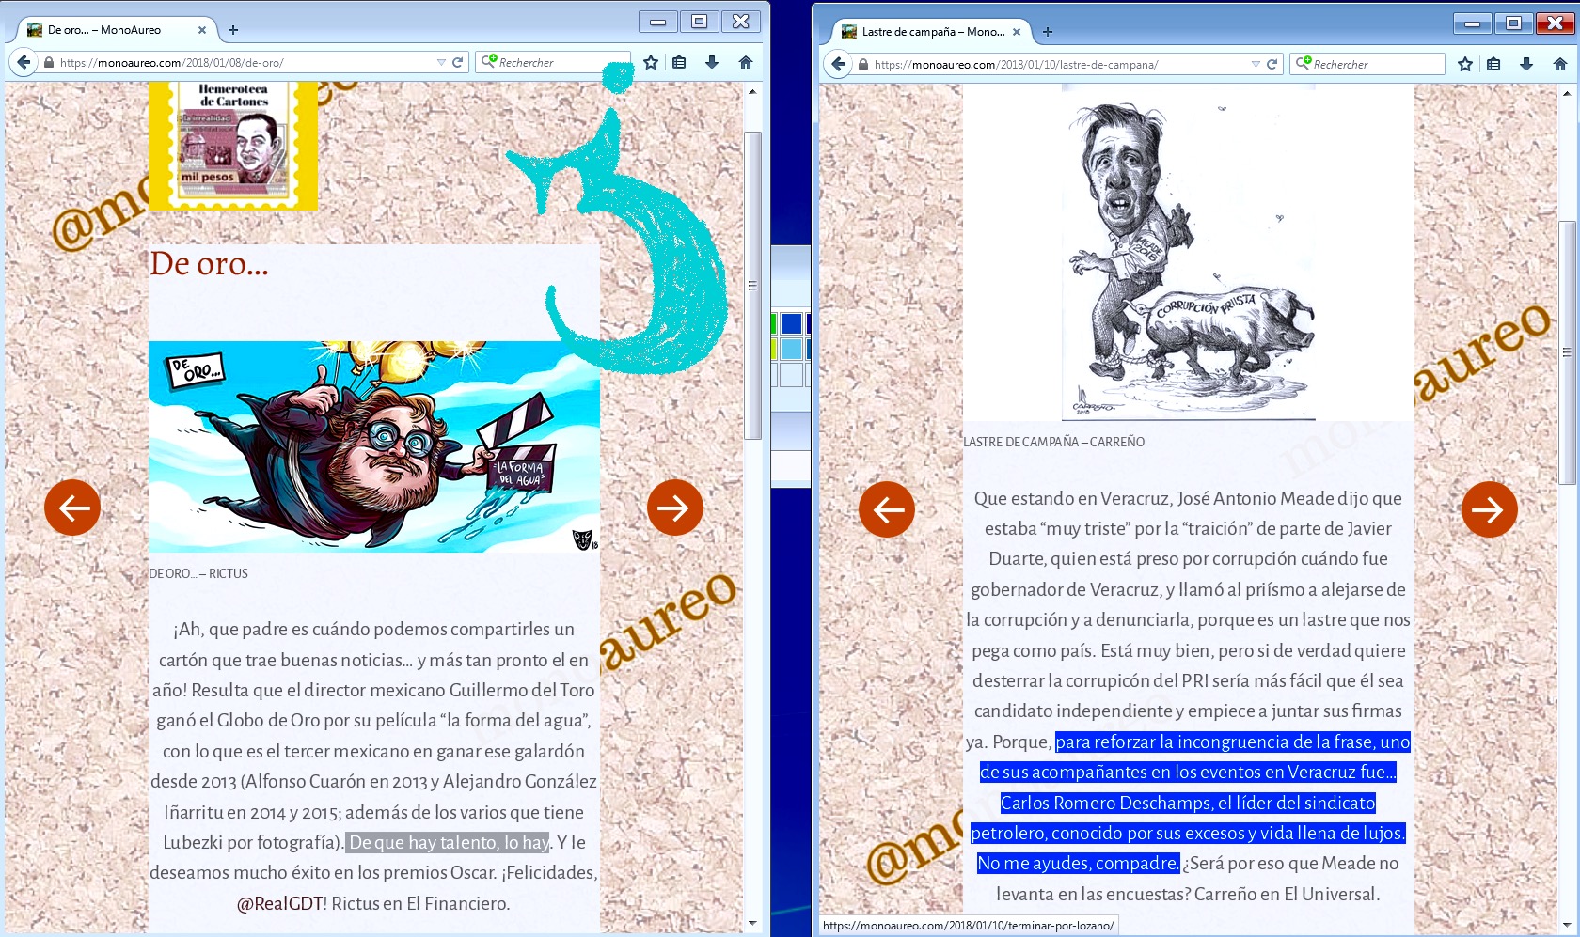Click the caption 'LASTRE DE CAMPAÑA – CARREÑO'
The image size is (1580, 937).
[x=1054, y=442]
